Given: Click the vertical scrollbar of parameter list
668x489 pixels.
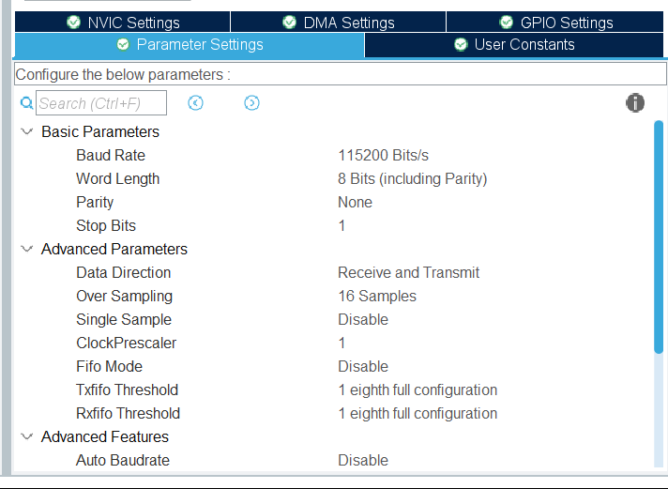Looking at the screenshot, I should click(x=659, y=235).
